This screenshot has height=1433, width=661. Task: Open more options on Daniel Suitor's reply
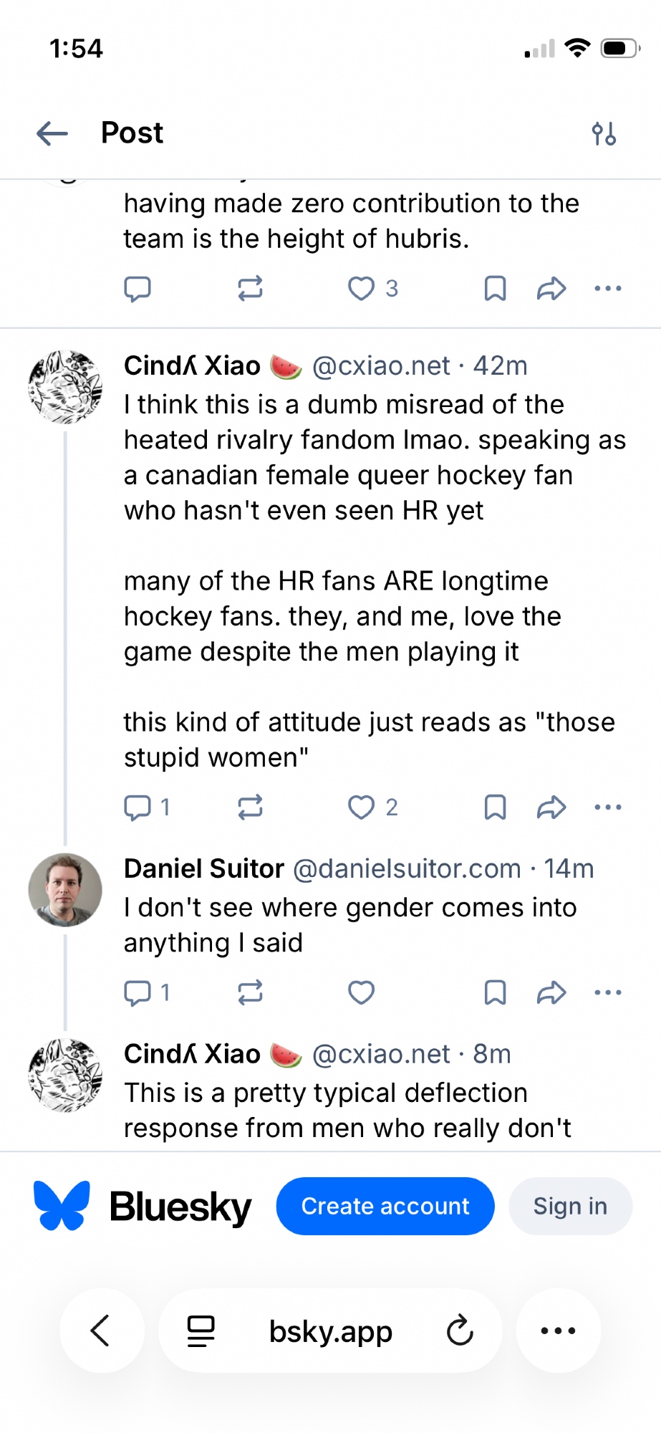[608, 992]
